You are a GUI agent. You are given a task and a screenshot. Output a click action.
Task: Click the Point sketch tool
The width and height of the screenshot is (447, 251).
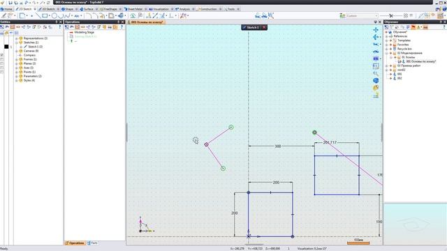point(31,16)
